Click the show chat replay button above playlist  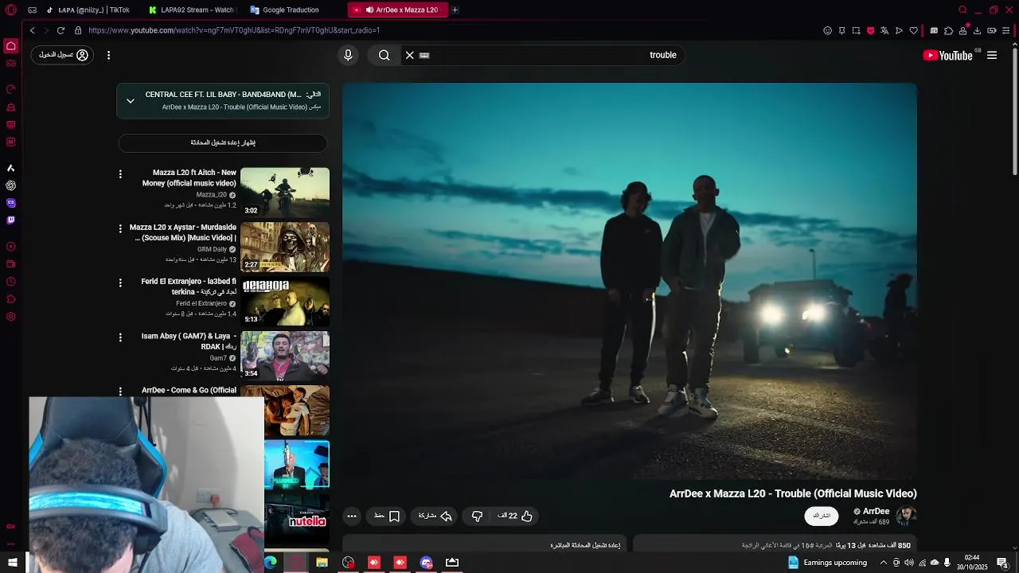tap(223, 142)
